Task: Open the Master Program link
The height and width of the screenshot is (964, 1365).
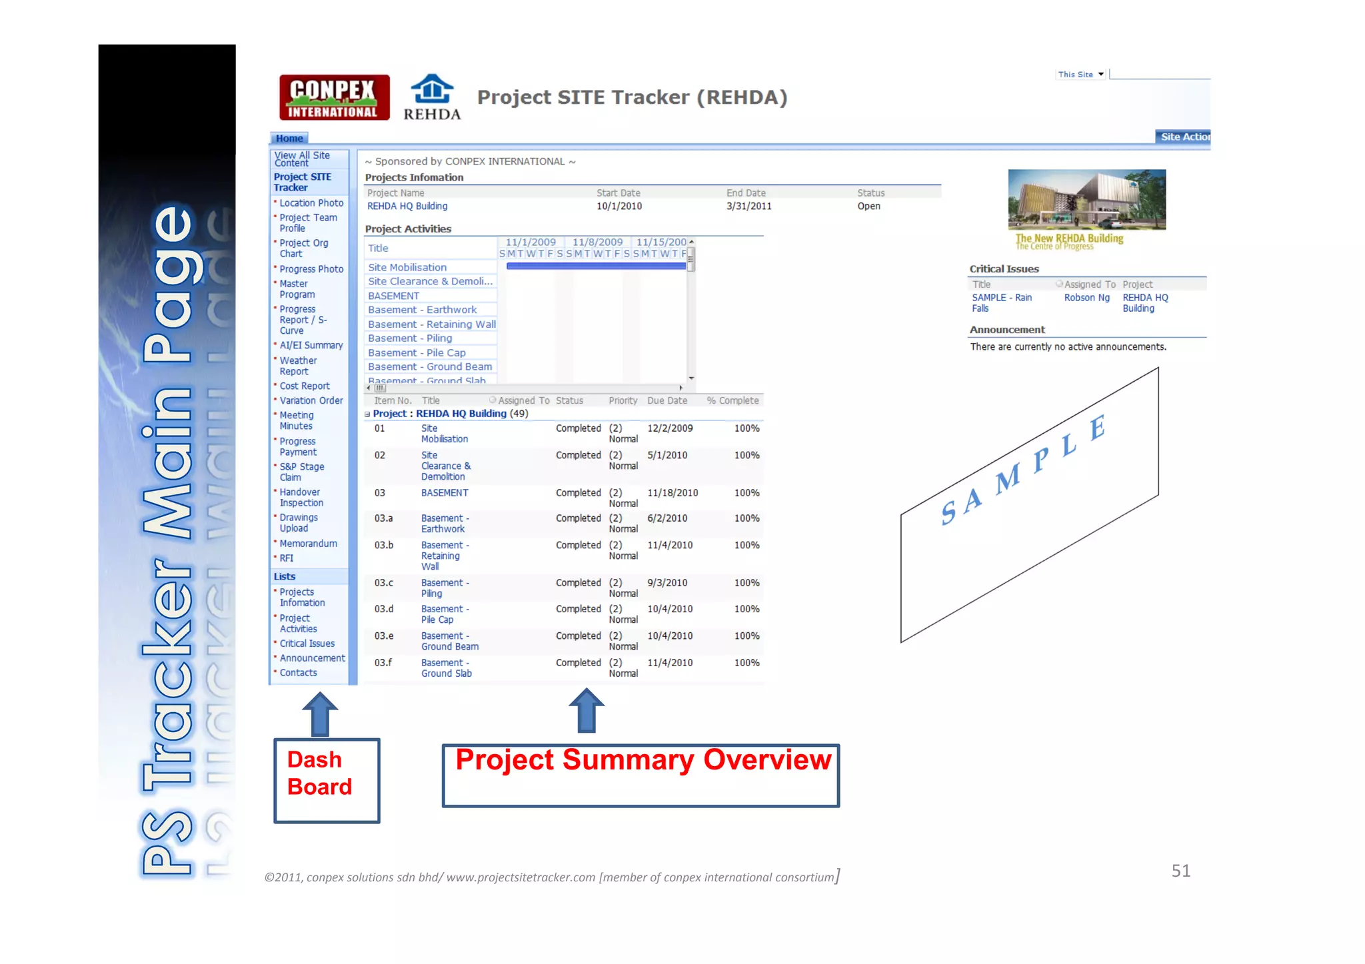Action: click(297, 289)
